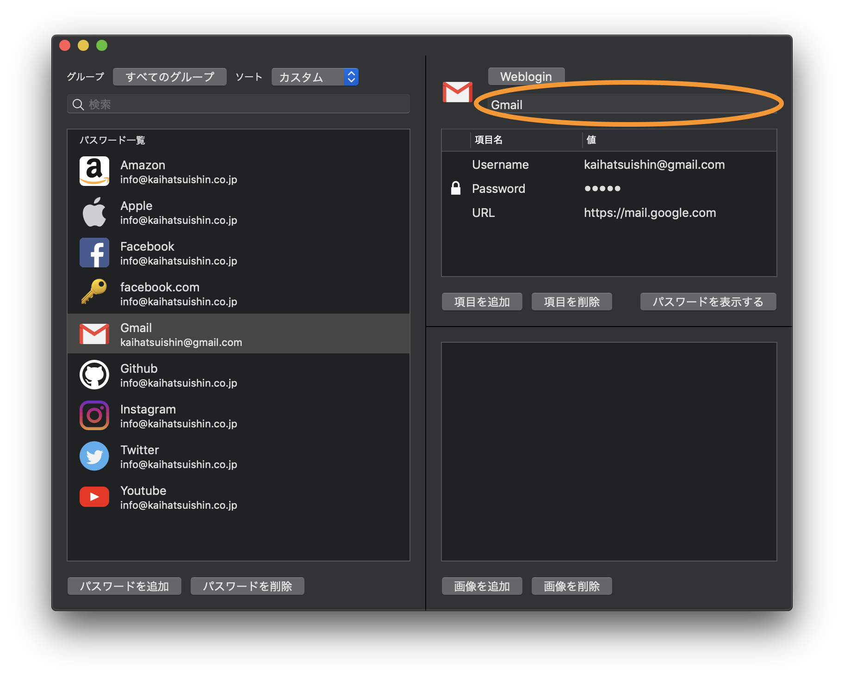Select the Facebook entry name

[x=147, y=247]
